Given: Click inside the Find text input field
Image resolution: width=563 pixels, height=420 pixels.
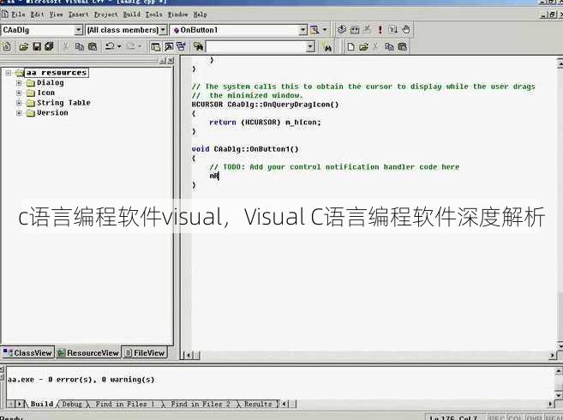Looking at the screenshot, I should (x=256, y=46).
